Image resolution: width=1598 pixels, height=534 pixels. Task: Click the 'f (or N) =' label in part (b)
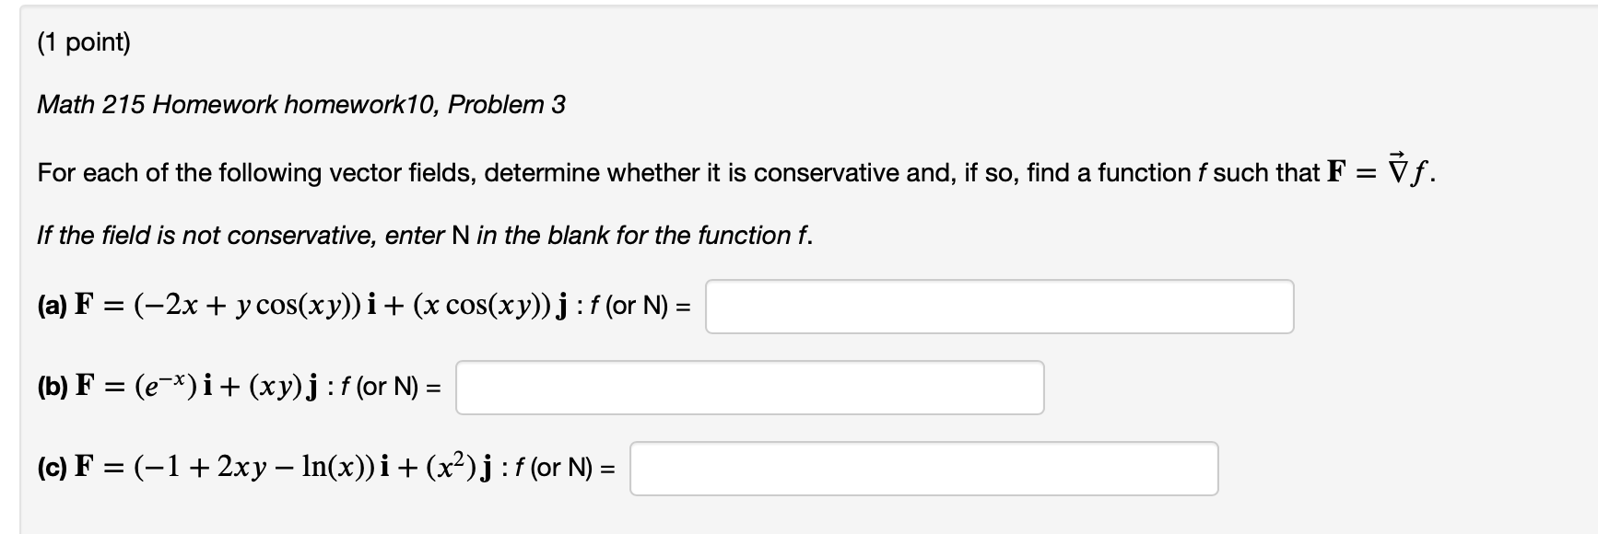pos(389,387)
